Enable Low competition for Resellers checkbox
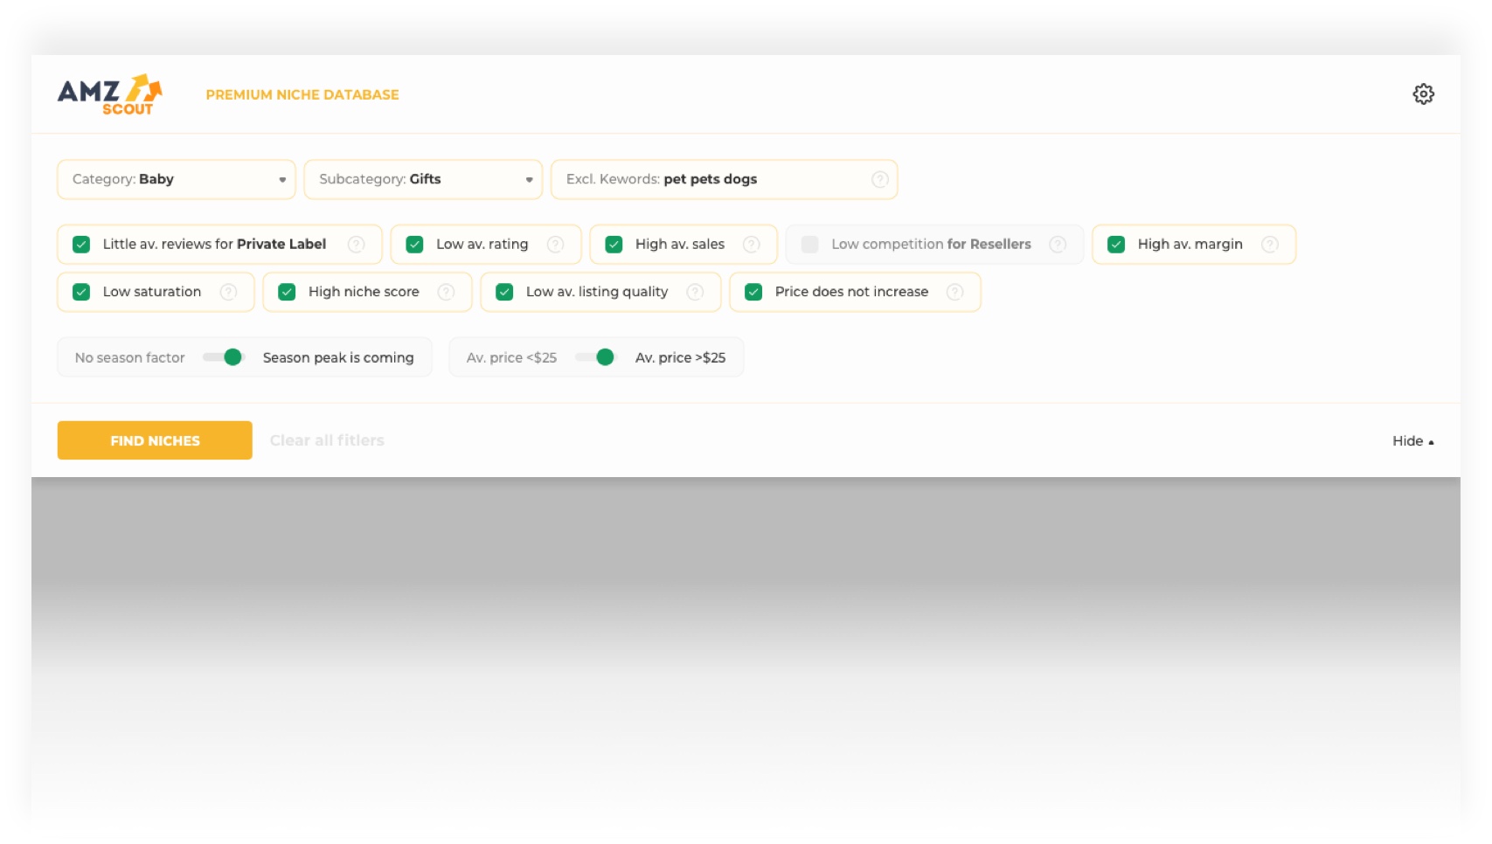1492x844 pixels. (810, 245)
